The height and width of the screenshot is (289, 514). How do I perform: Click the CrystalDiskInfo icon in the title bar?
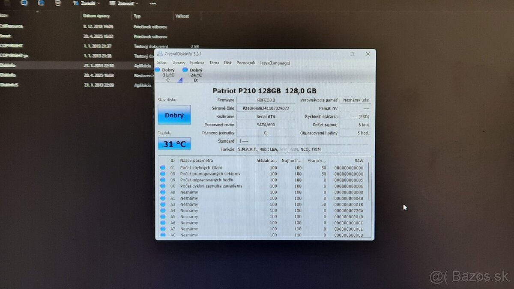pos(159,54)
